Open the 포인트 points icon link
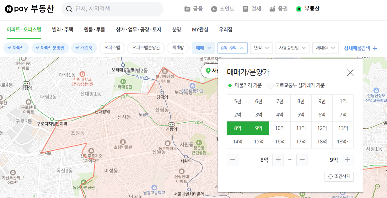The image size is (387, 198). tap(214, 9)
